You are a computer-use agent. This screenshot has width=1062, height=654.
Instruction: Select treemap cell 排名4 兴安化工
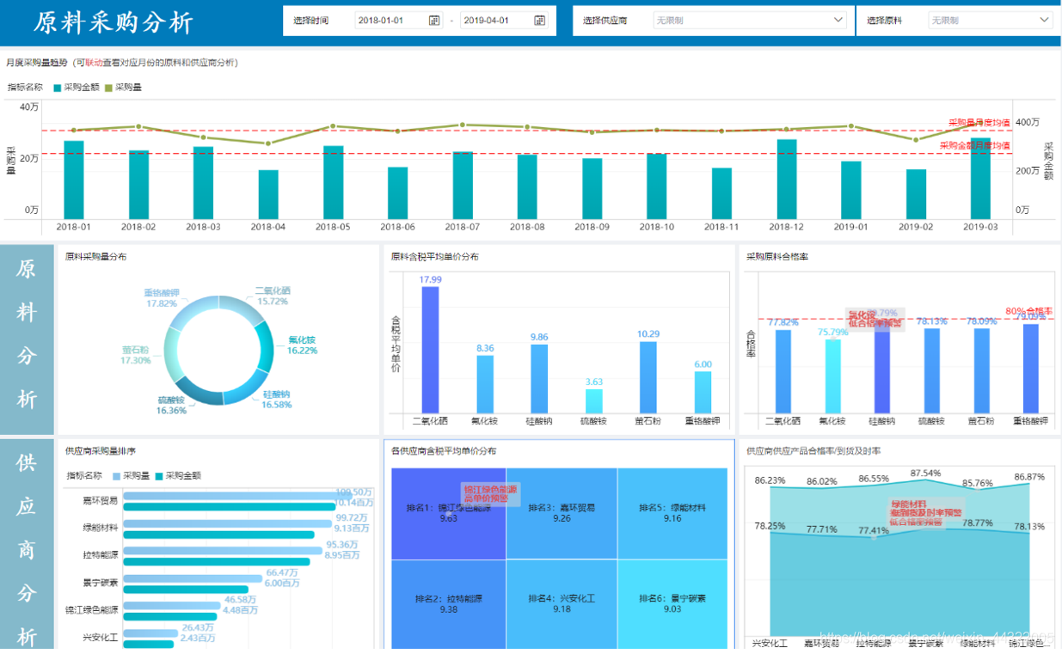562,604
